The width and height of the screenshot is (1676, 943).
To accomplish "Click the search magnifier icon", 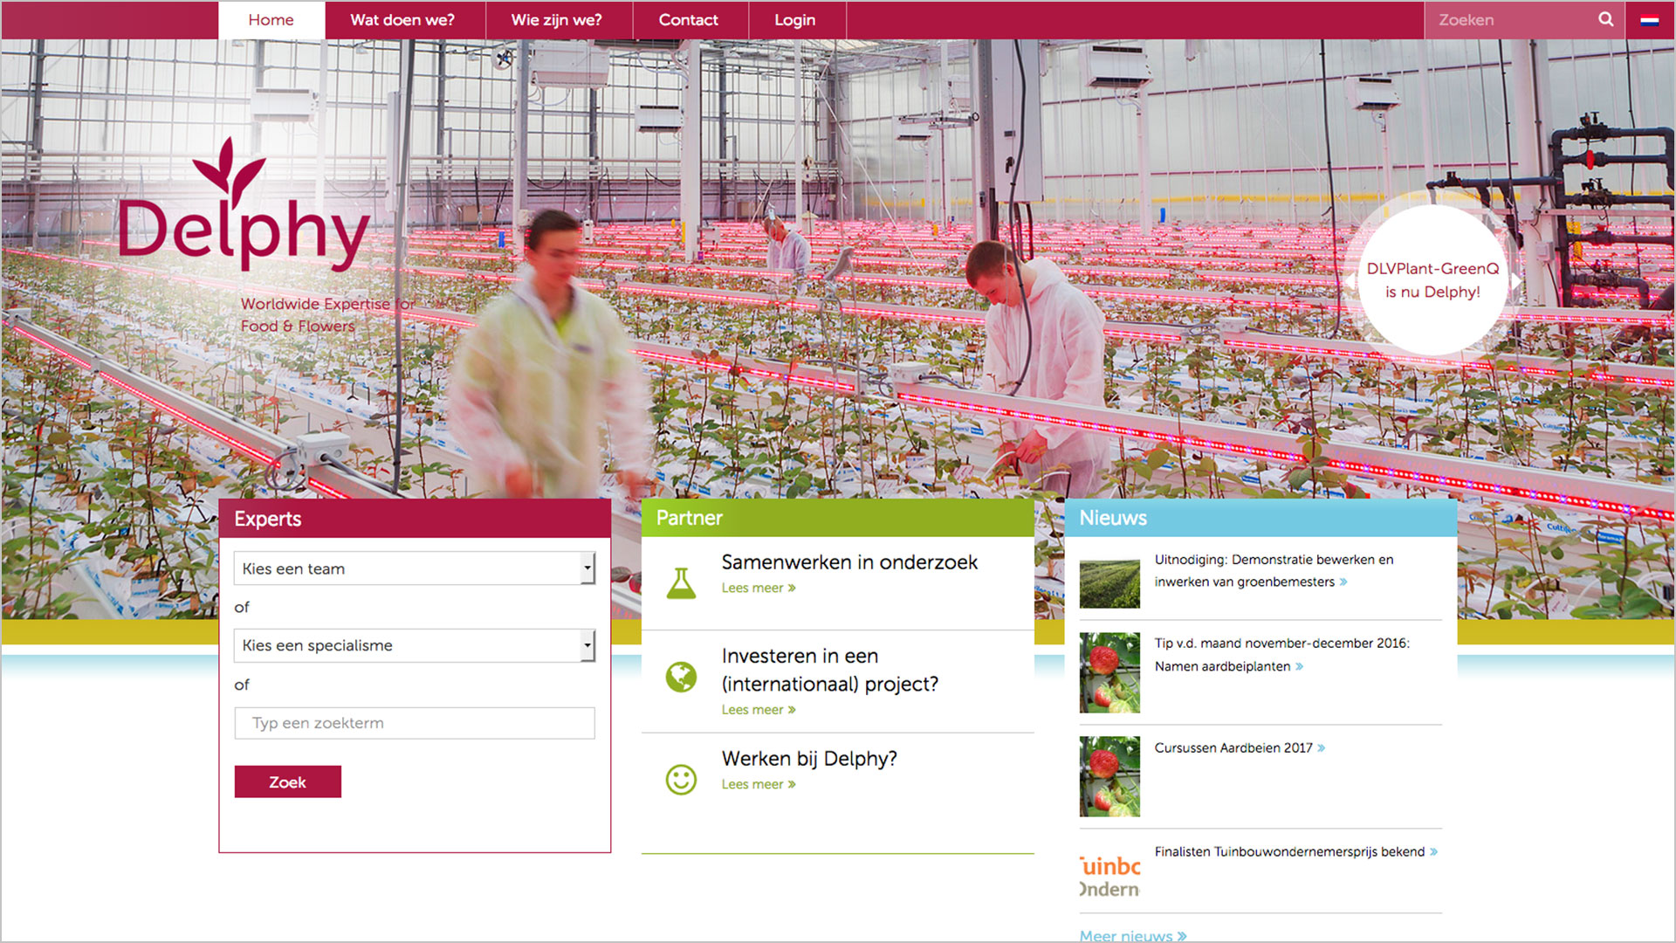I will [x=1605, y=19].
